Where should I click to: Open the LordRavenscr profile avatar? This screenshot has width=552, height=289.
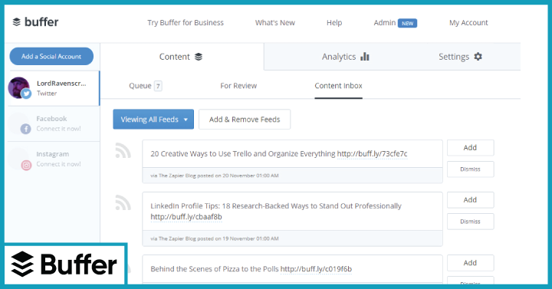pyautogui.click(x=18, y=87)
